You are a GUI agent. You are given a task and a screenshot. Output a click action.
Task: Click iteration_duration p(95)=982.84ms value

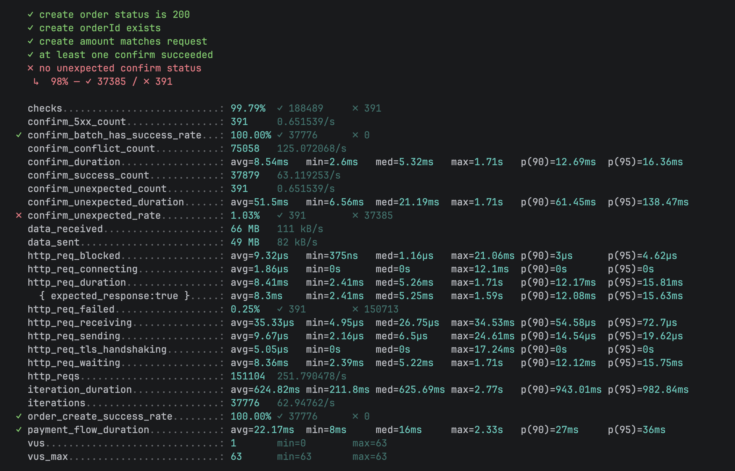click(x=648, y=390)
